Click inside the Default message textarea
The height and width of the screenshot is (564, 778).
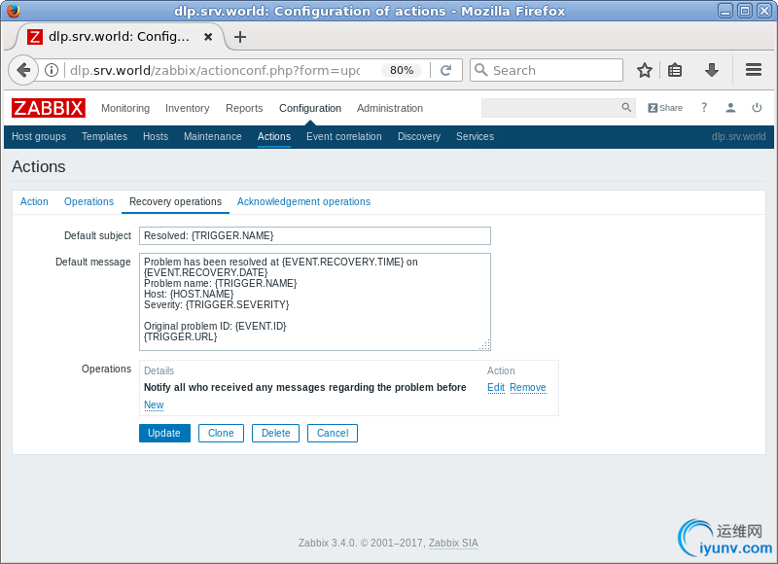(x=314, y=301)
